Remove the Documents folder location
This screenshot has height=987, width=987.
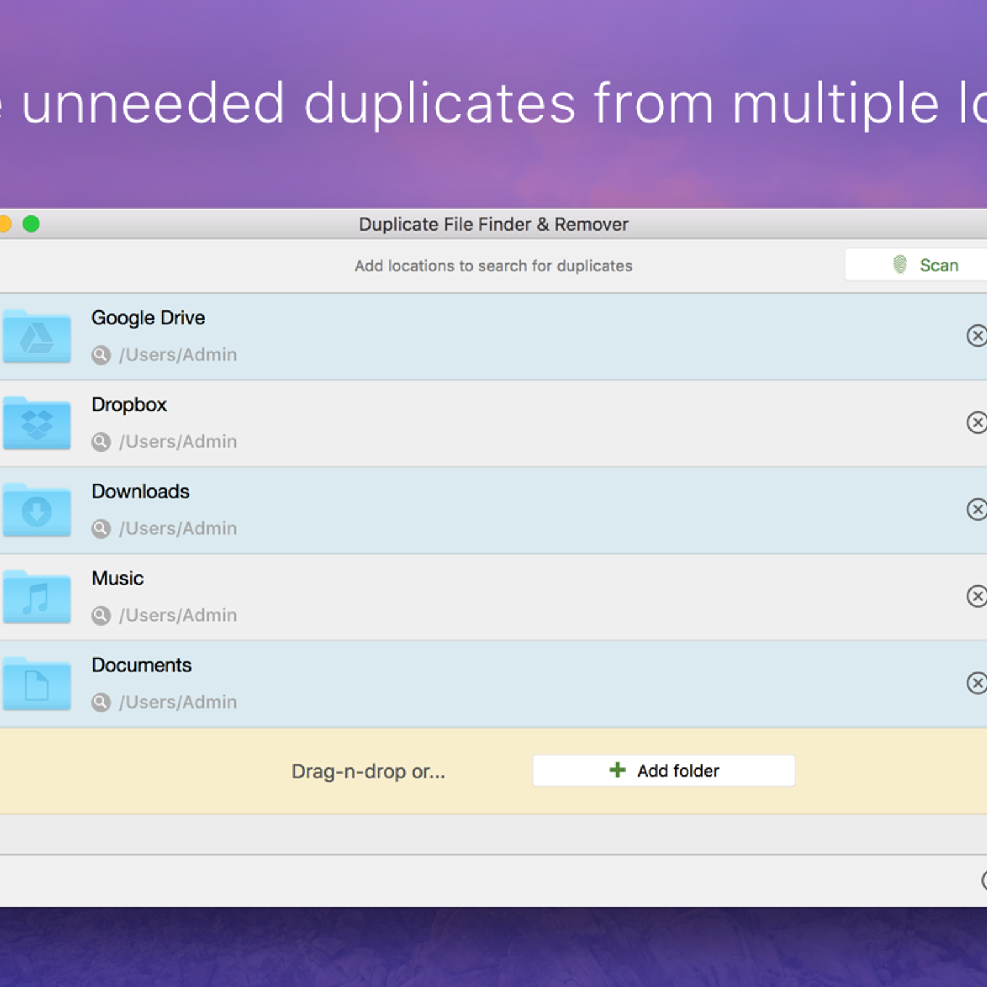(x=977, y=683)
